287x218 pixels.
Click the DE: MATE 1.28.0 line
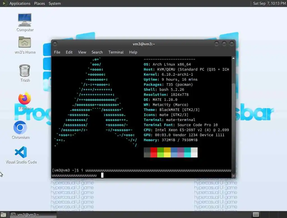161,99
